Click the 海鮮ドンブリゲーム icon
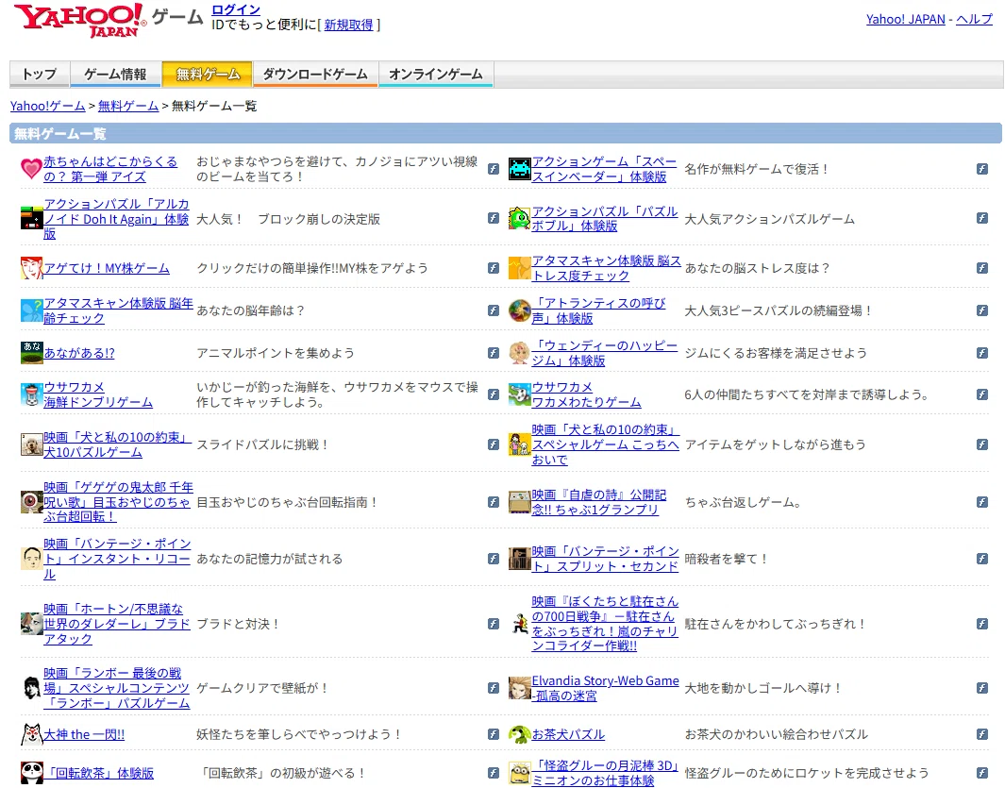The width and height of the screenshot is (1005, 788). (31, 395)
